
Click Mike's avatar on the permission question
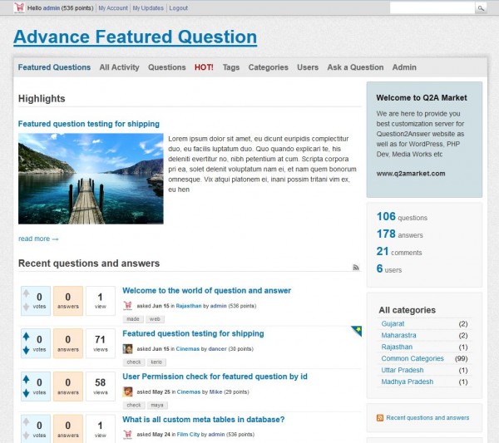[x=127, y=391]
